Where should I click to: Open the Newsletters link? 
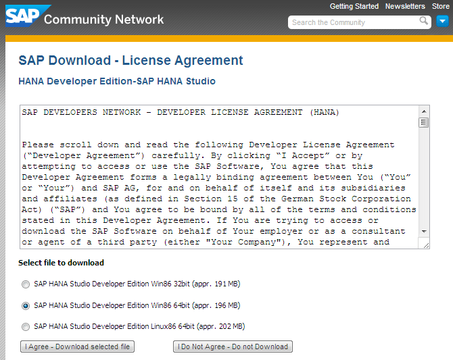[x=405, y=6]
